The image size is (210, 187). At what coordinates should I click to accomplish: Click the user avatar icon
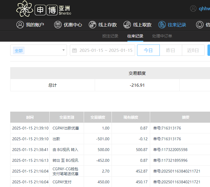[193, 8]
